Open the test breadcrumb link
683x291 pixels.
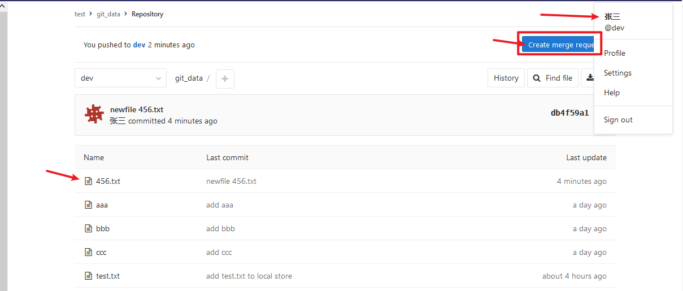(x=80, y=14)
